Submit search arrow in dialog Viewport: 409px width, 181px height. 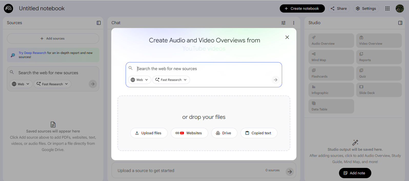(x=275, y=80)
